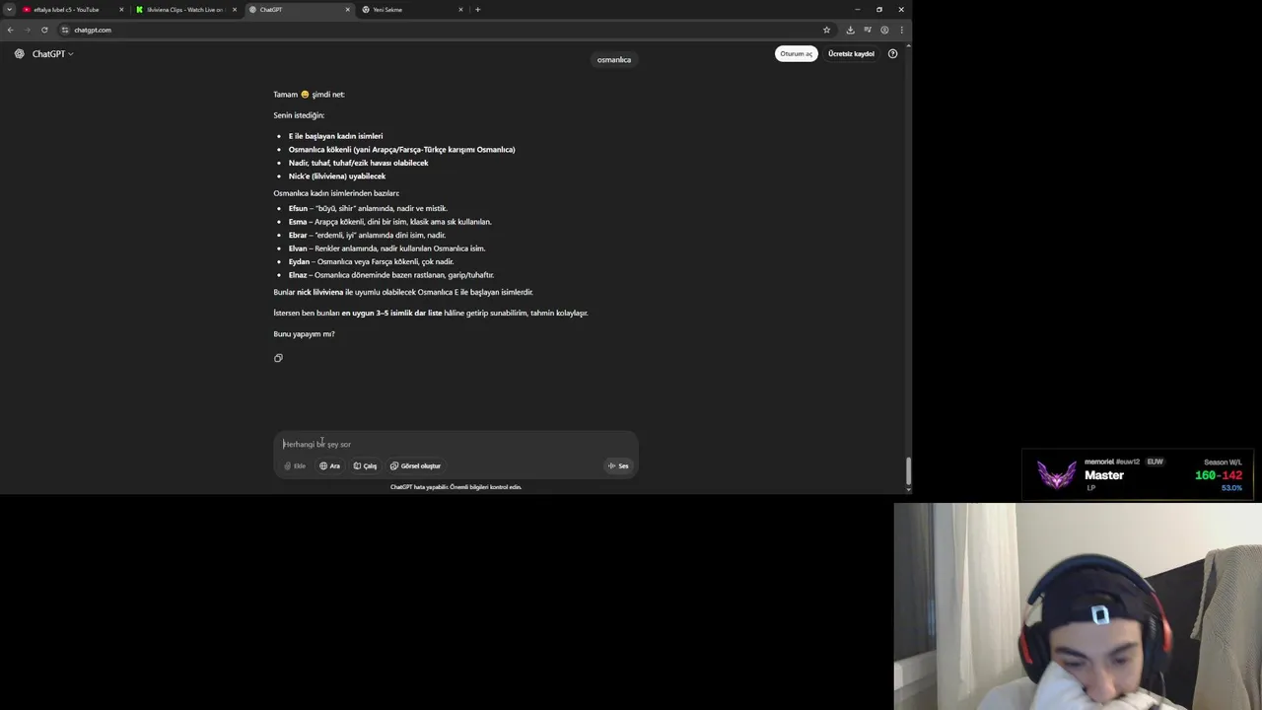Copy the ChatGPT response with copy icon
The width and height of the screenshot is (1262, 710).
(278, 358)
